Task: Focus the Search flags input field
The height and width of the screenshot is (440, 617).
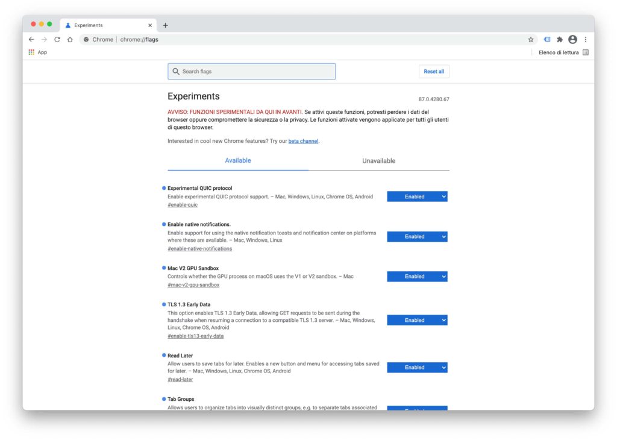Action: pyautogui.click(x=251, y=71)
